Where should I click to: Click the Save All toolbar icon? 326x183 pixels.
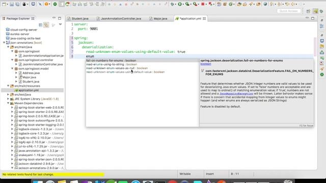coord(17,4)
